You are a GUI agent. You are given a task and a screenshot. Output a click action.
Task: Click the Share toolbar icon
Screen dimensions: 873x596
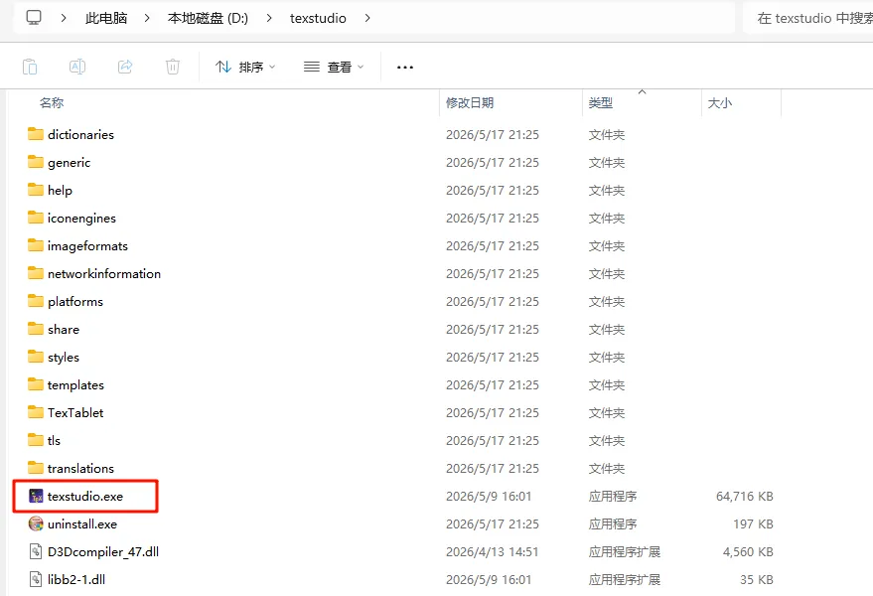pyautogui.click(x=125, y=67)
